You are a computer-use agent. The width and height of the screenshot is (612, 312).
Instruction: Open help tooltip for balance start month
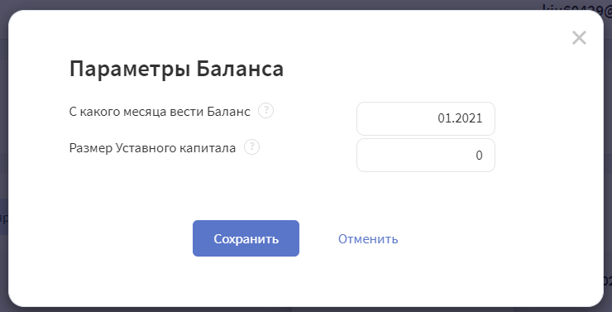[265, 111]
